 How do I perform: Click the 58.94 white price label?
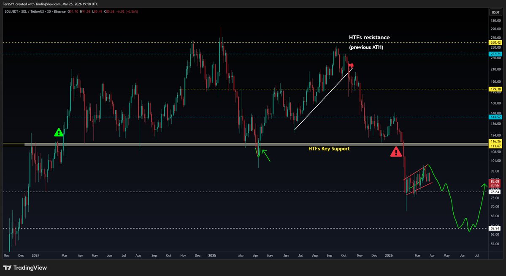tap(495, 228)
